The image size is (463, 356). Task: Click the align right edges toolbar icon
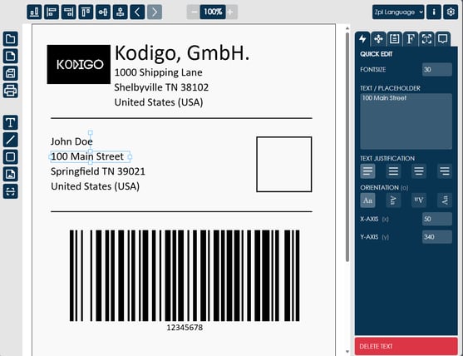pos(68,12)
